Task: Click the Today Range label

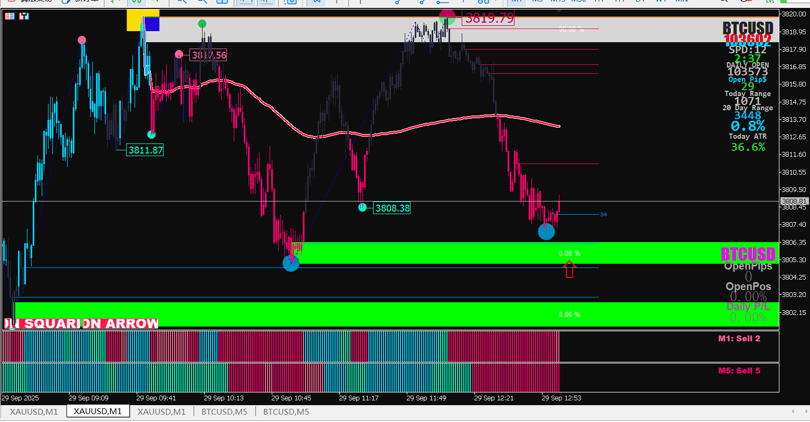Action: pyautogui.click(x=748, y=93)
